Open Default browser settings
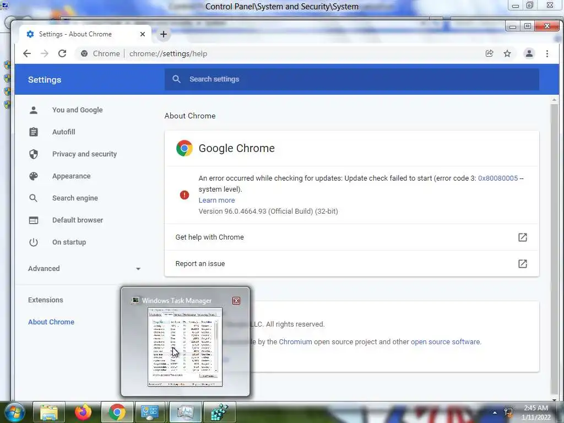 [78, 220]
